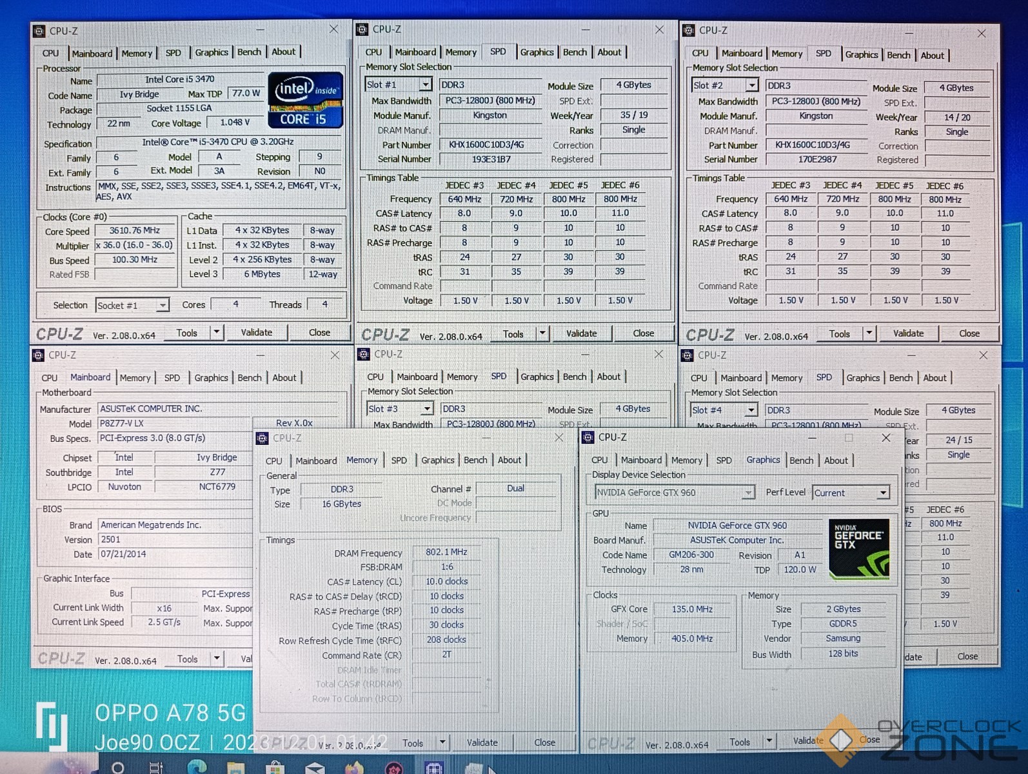Click Core Speed value 3610.76 MHz
This screenshot has width=1028, height=774.
coord(134,230)
